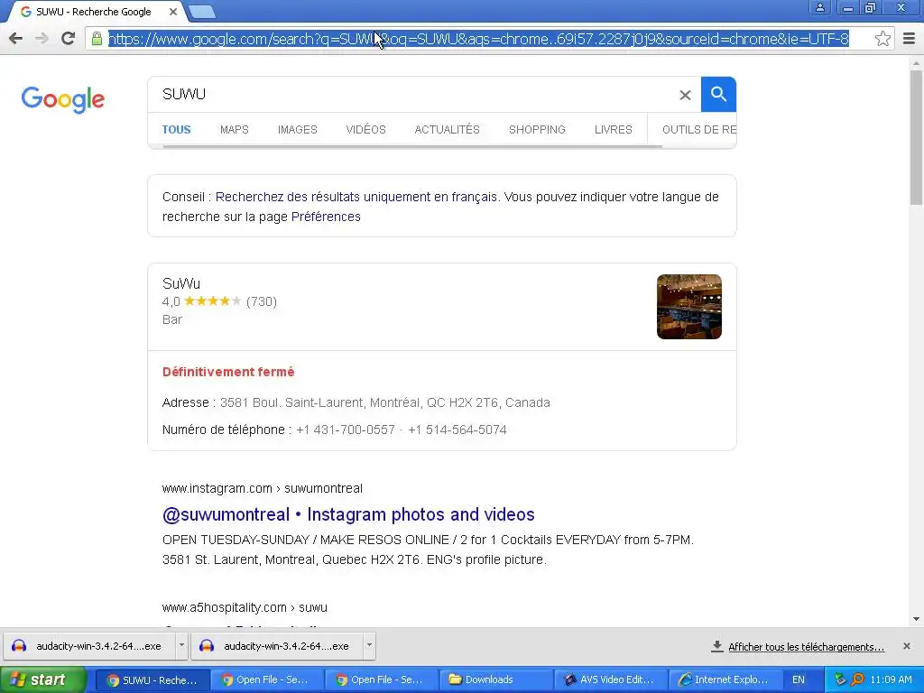
Task: Click the green tray icon
Action: point(840,679)
